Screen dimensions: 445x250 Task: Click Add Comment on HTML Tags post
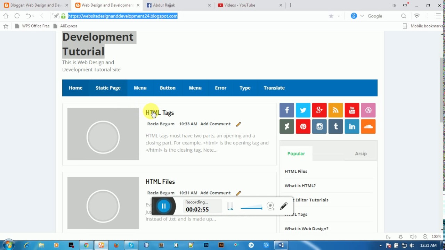[x=215, y=124]
